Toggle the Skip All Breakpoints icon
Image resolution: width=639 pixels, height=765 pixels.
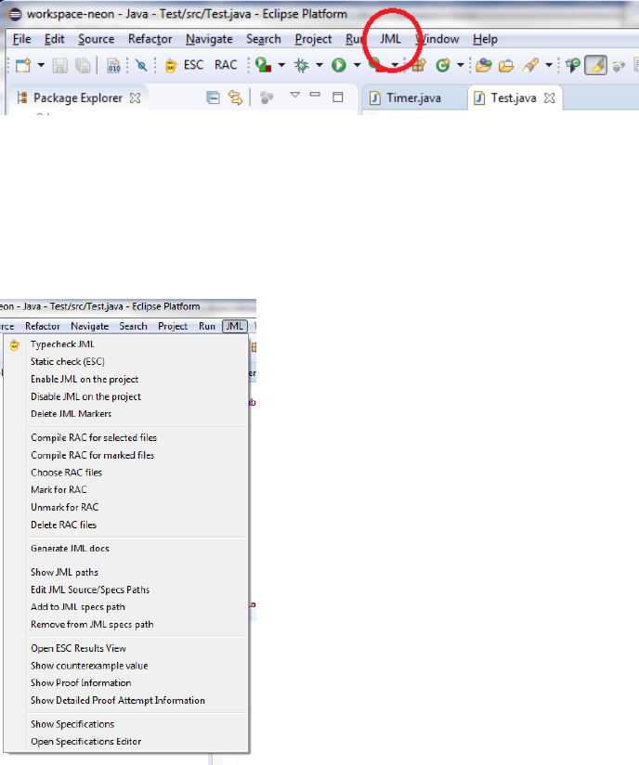click(x=141, y=65)
